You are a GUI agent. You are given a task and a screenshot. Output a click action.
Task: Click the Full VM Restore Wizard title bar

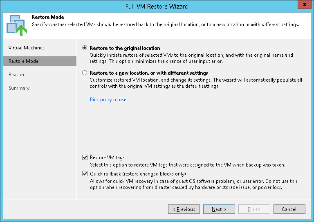tap(157, 6)
